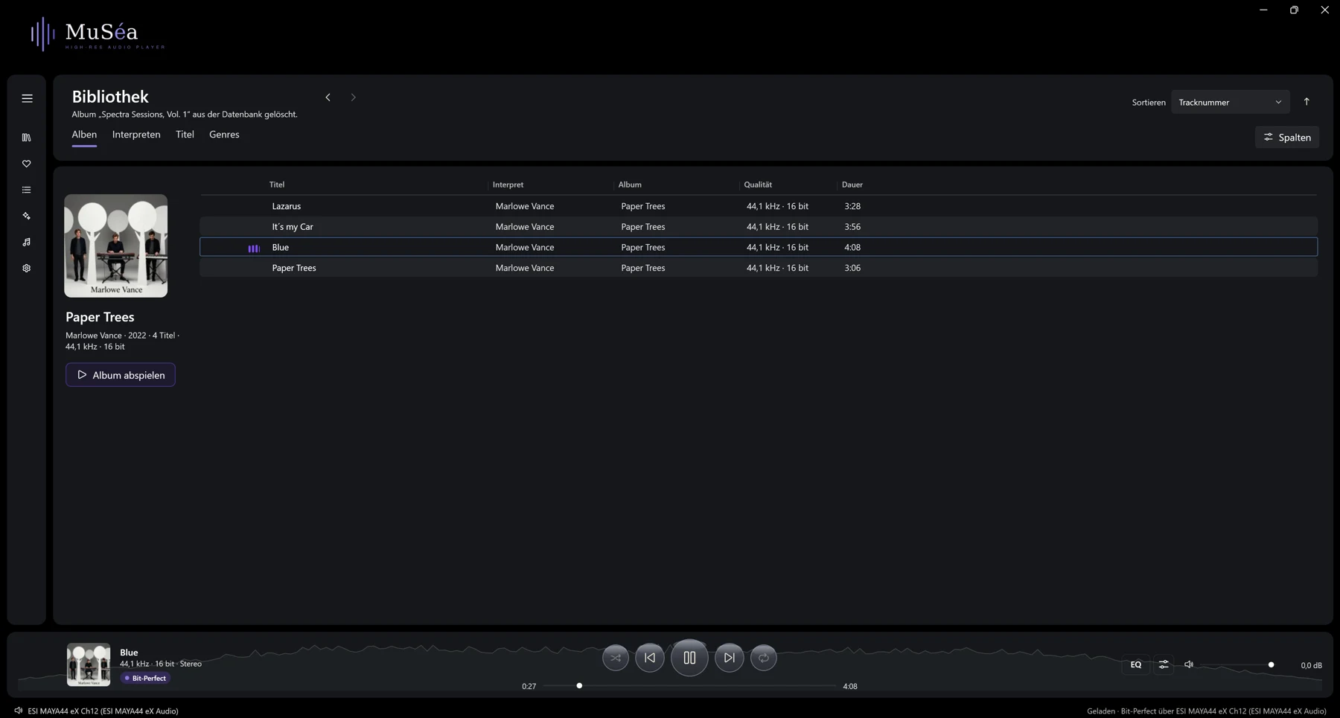Select the track titled Blue in list

[x=281, y=248]
